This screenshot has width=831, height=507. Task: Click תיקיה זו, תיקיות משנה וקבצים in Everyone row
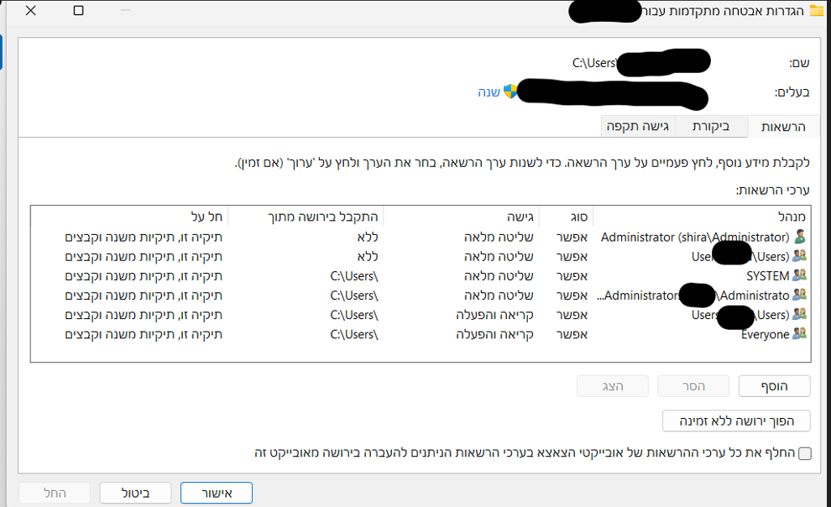pos(144,334)
